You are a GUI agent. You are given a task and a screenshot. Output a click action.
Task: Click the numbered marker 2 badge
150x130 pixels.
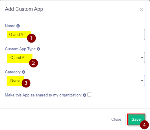pyautogui.click(x=33, y=63)
